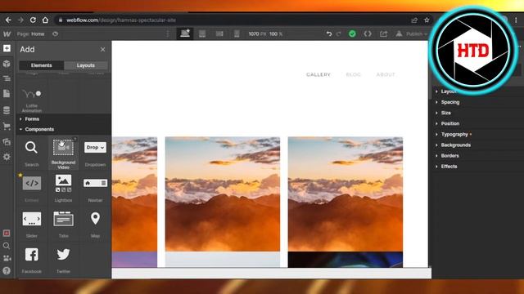Open the Assets panel icon
The width and height of the screenshot is (524, 294).
[7, 142]
